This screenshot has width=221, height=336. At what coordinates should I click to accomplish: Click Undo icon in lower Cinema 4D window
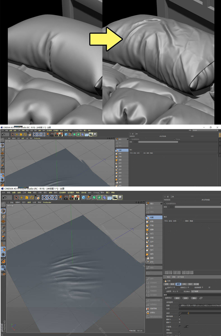[4, 197]
